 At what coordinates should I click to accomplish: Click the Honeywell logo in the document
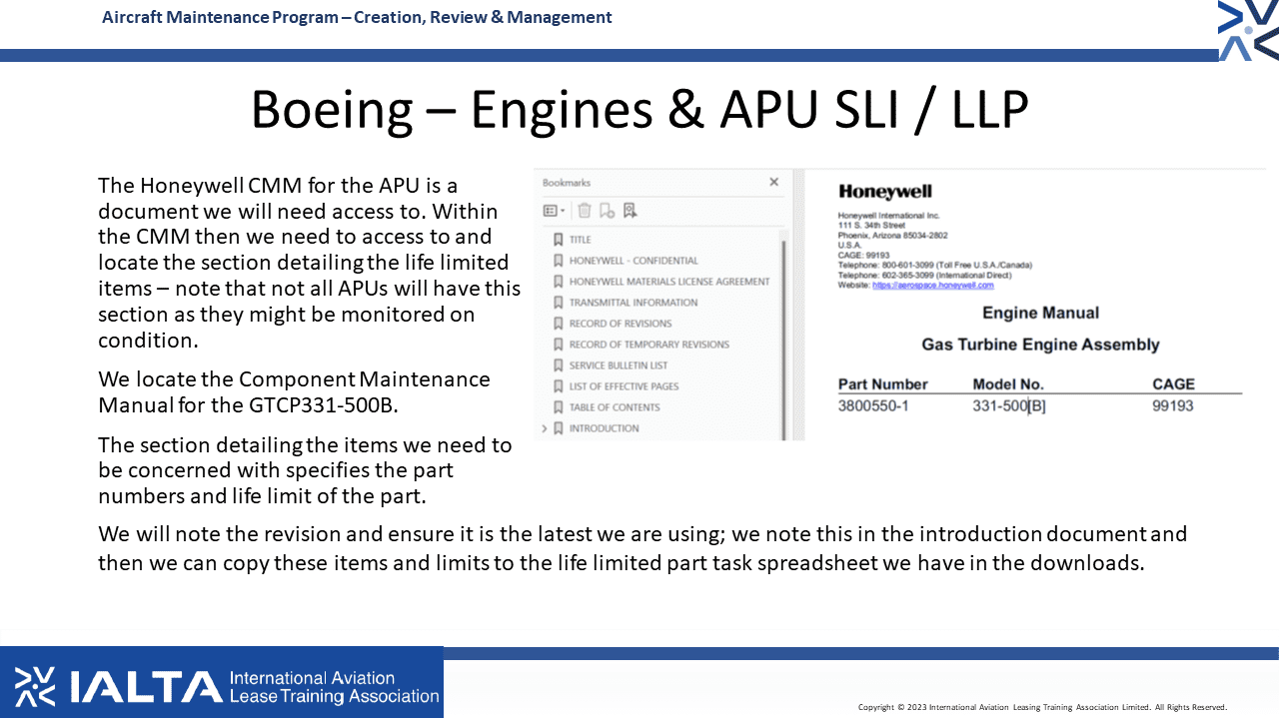click(x=885, y=192)
